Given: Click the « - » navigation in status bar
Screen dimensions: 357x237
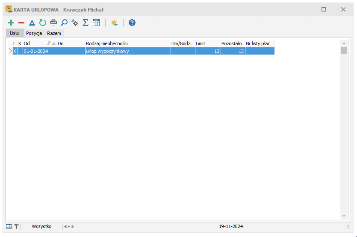Looking at the screenshot, I should coord(69,226).
